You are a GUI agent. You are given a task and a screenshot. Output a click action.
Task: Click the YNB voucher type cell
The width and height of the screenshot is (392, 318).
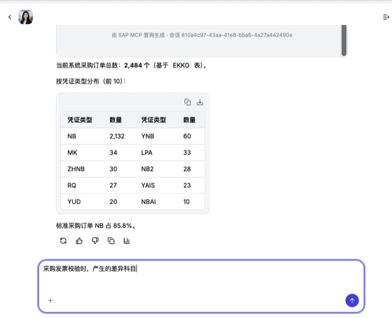[x=148, y=136]
